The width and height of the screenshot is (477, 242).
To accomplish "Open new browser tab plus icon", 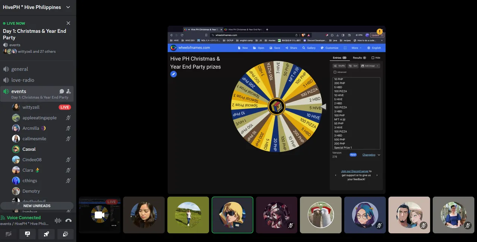I will [x=267, y=29].
